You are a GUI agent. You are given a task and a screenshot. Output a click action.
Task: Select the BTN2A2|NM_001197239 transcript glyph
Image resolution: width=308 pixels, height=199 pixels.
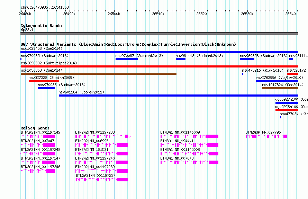102,171
